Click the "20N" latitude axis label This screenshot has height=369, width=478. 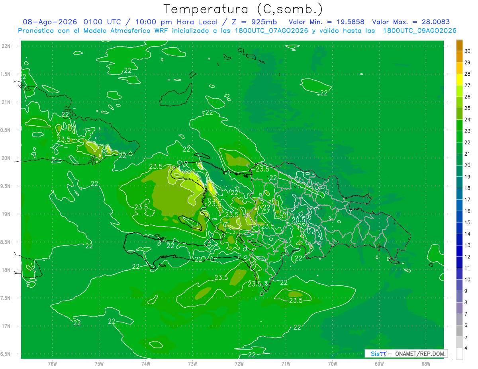[6, 158]
